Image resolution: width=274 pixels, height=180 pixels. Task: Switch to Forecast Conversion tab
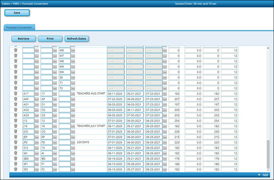point(19,27)
